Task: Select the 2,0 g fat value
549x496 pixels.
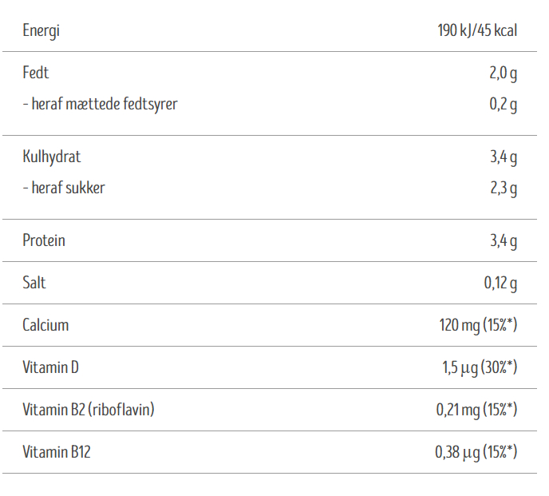Action: pyautogui.click(x=503, y=73)
